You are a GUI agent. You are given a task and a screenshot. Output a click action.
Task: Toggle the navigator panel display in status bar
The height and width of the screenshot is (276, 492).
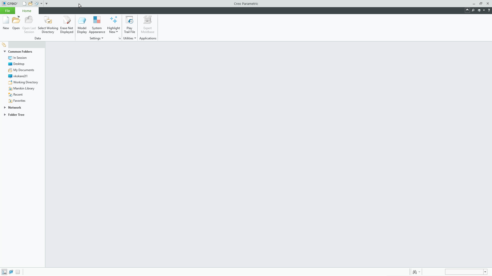[x=4, y=272]
